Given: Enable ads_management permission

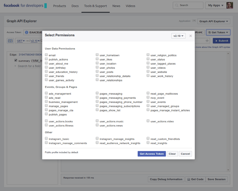Looking at the screenshot, I should pyautogui.click(x=46, y=93).
